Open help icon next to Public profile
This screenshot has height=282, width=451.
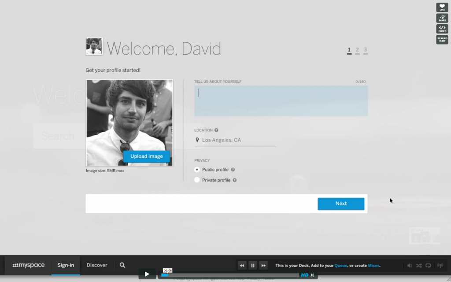pos(233,170)
